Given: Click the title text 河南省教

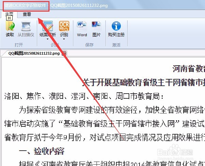Looking at the screenshot, I should coord(189,68).
